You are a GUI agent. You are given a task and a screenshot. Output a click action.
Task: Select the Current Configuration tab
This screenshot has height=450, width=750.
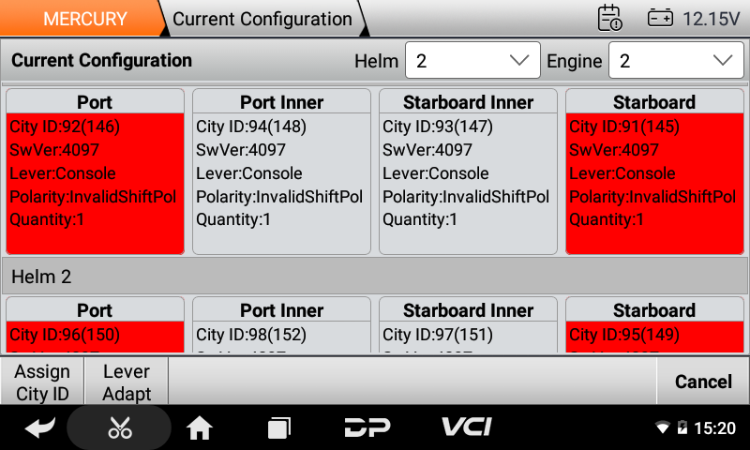(x=262, y=19)
